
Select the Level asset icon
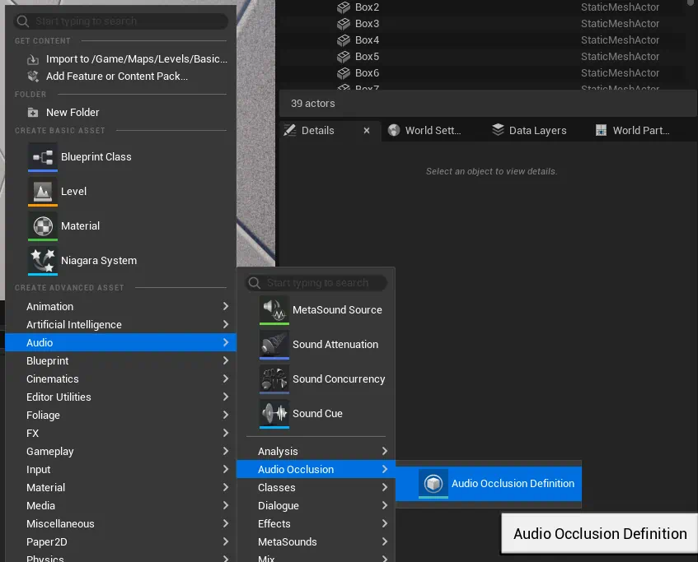[43, 191]
